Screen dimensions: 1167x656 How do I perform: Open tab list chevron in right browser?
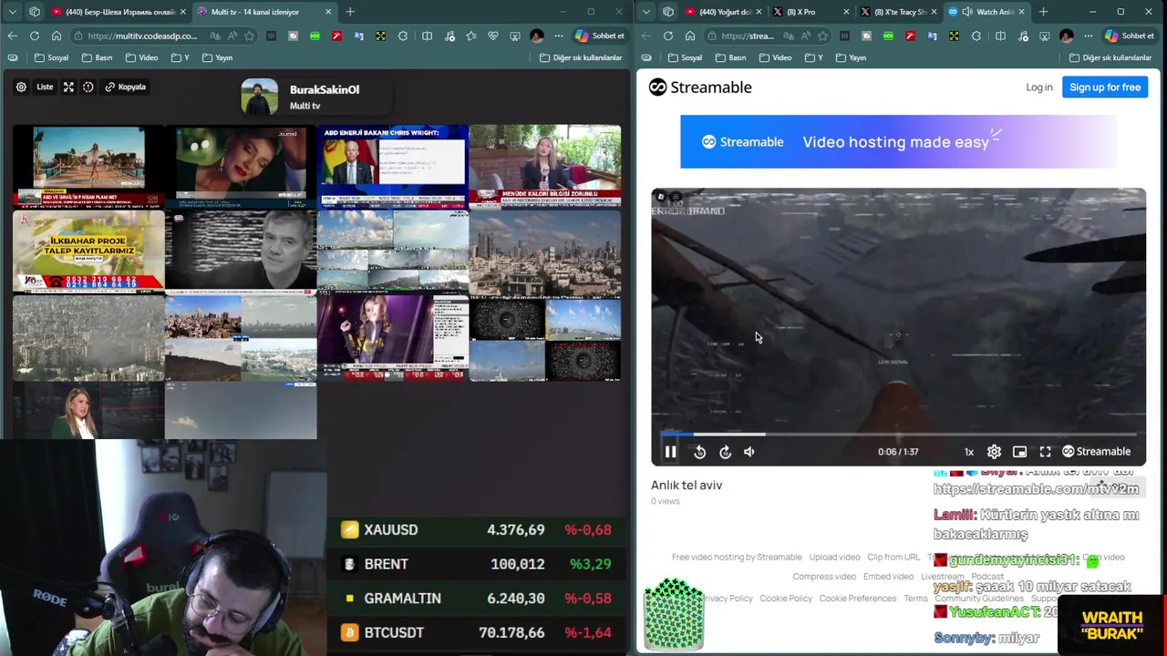[x=645, y=12]
